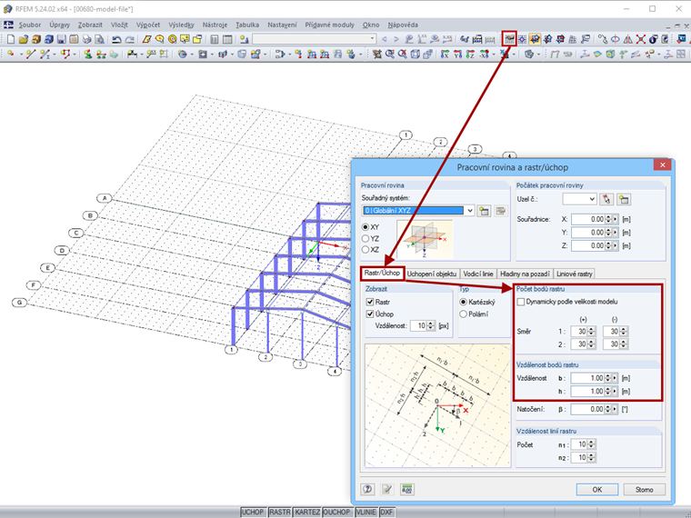Click the OK button
Image resolution: width=691 pixels, height=518 pixels.
(x=597, y=489)
